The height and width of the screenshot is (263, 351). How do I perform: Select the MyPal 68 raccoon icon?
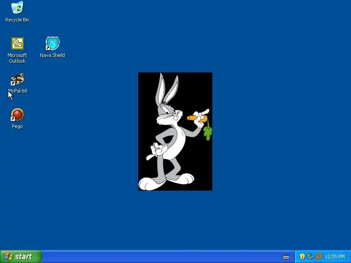click(17, 79)
